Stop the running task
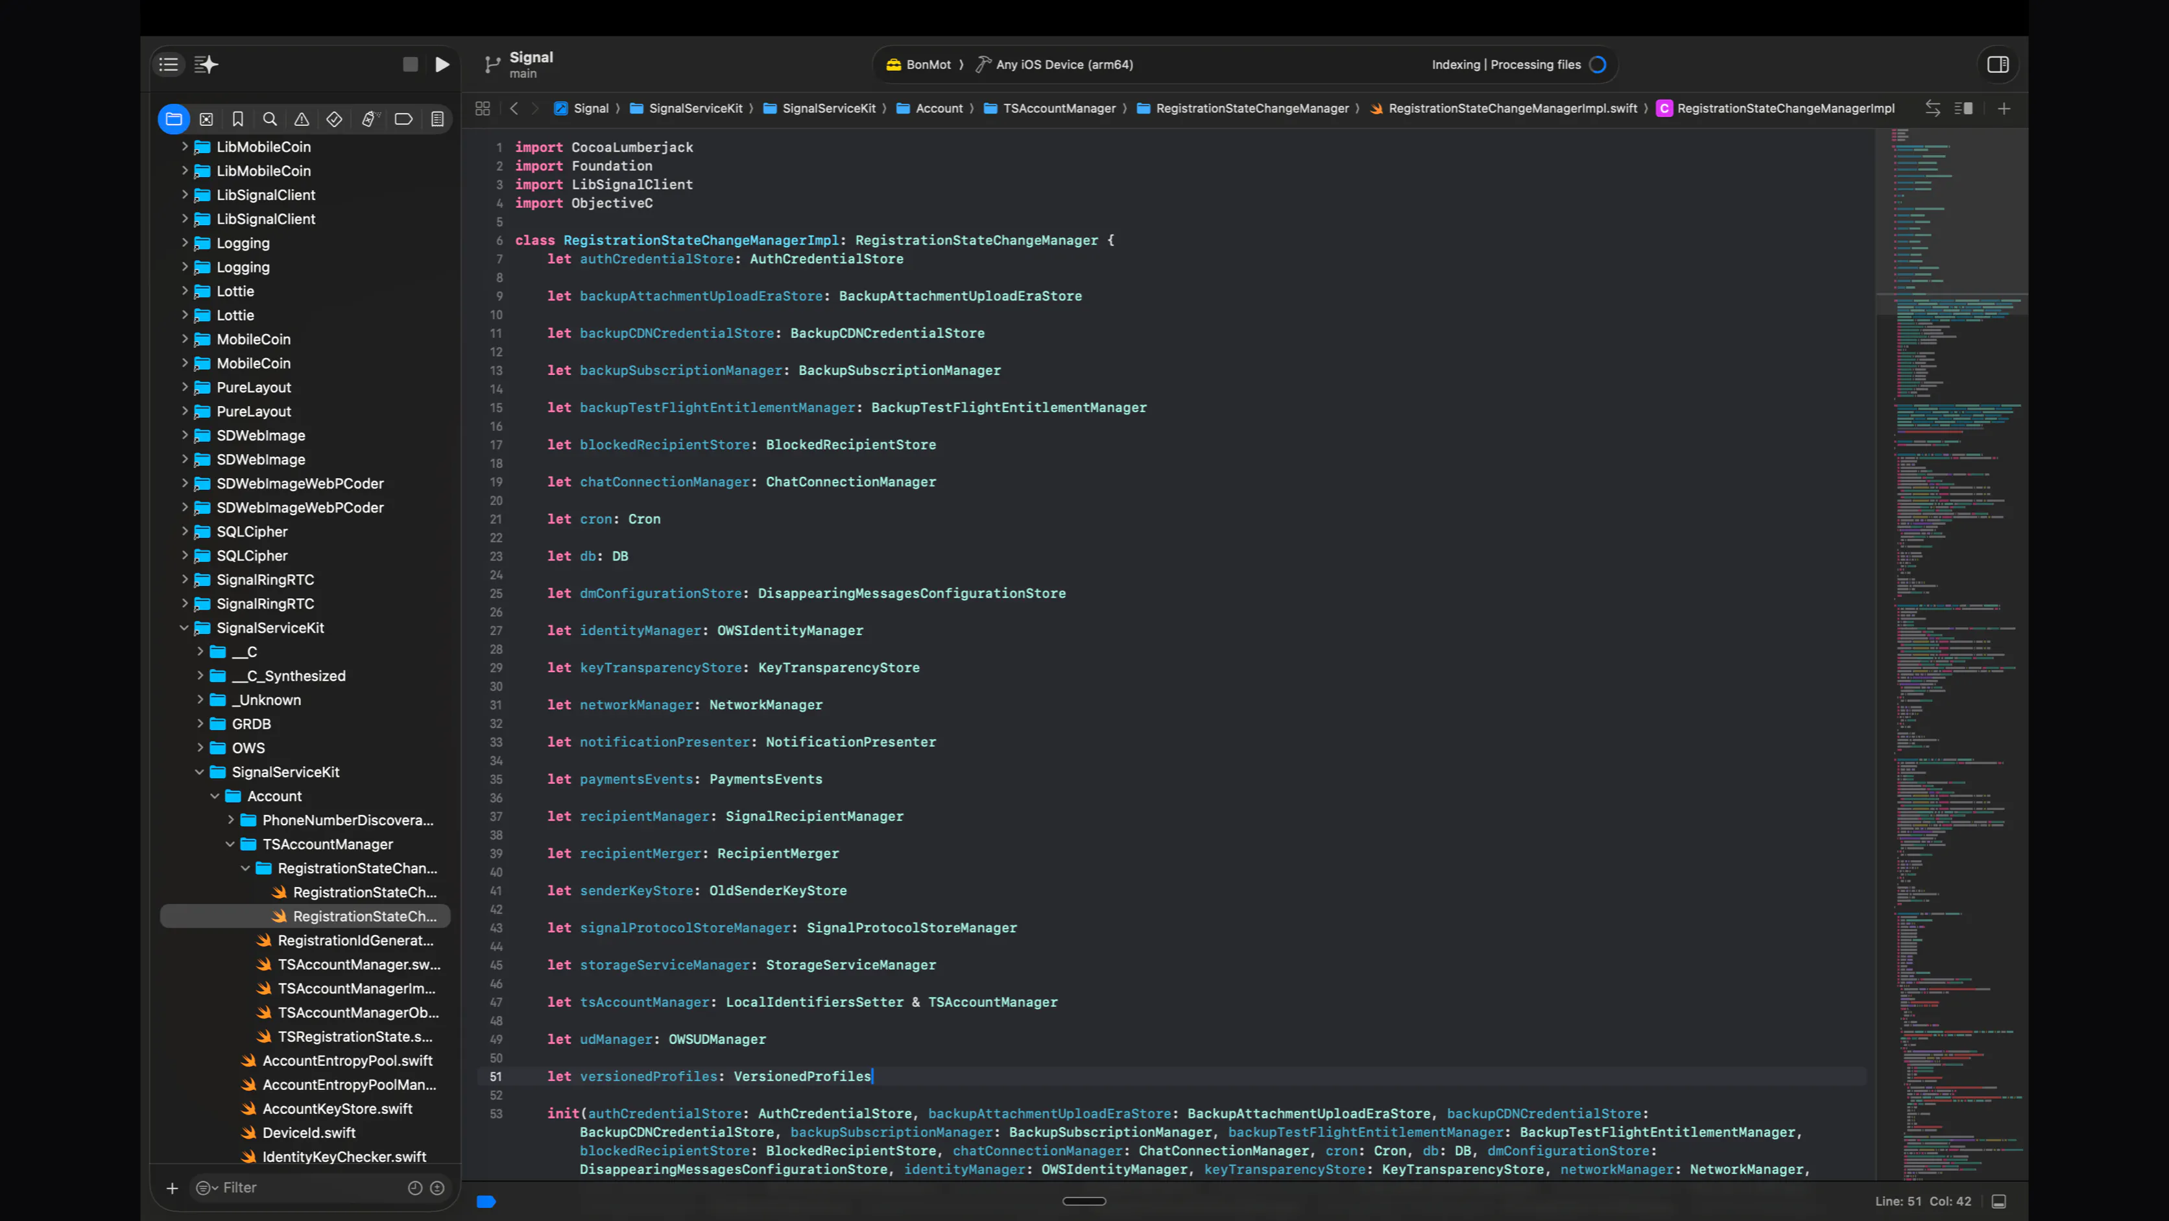Screen dimensions: 2169x1221 (x=410, y=65)
